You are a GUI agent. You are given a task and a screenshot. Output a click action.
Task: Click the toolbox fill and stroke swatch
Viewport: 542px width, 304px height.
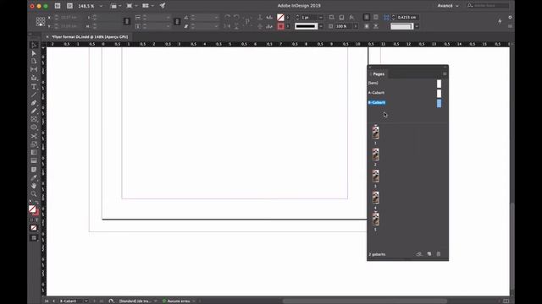34,210
